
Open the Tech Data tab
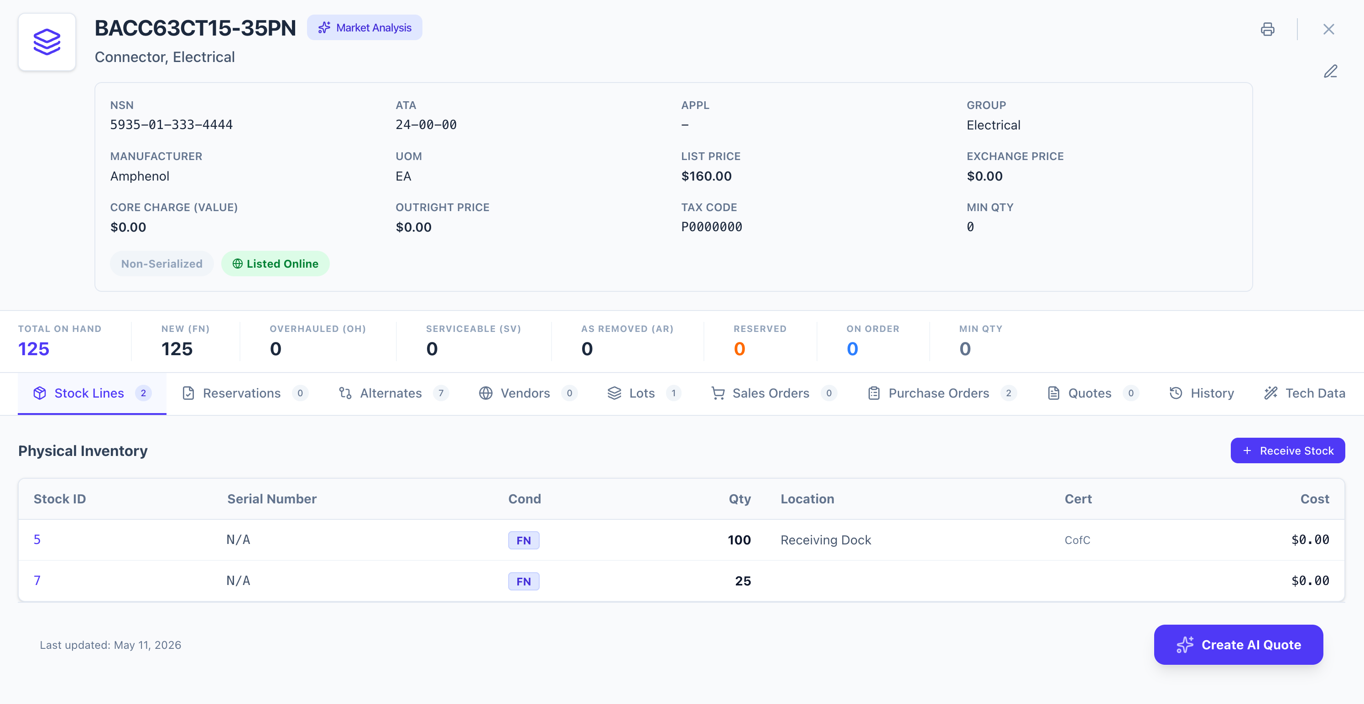1304,393
